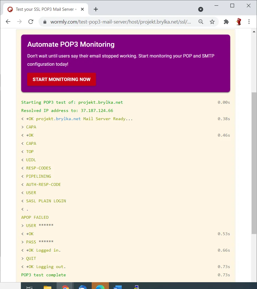Maximize the Chrome window
The width and height of the screenshot is (257, 289).
pyautogui.click(x=232, y=6)
